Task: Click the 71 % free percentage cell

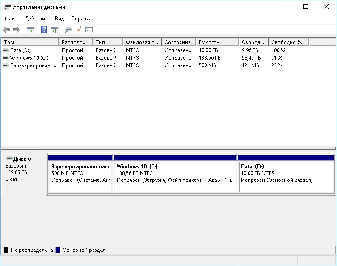Action: coord(277,58)
